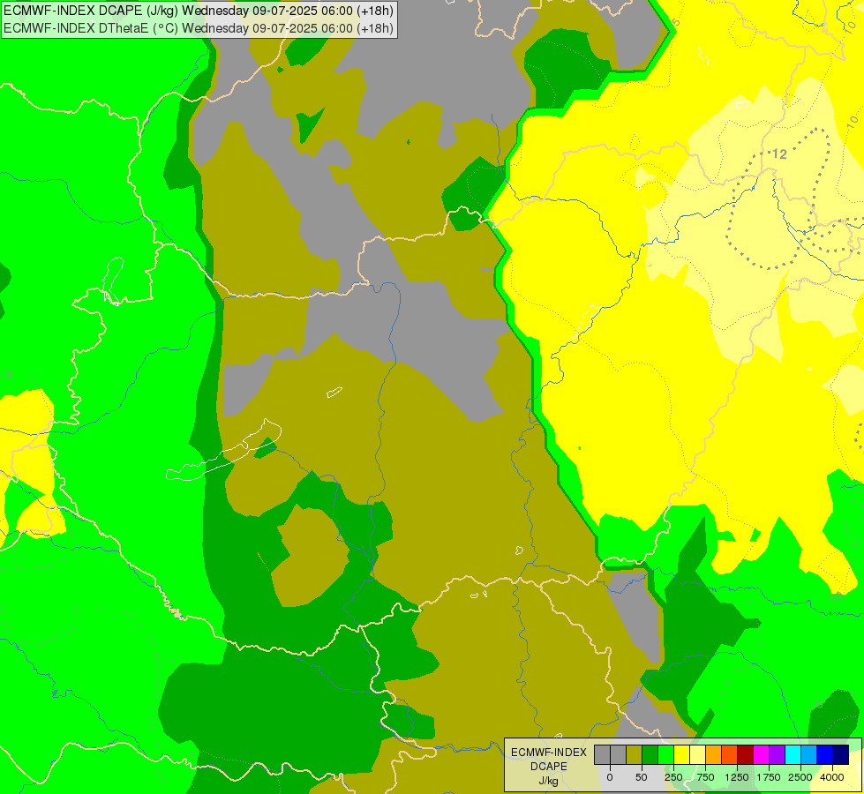
Task: Select the orange legend swatch
Action: 714,755
